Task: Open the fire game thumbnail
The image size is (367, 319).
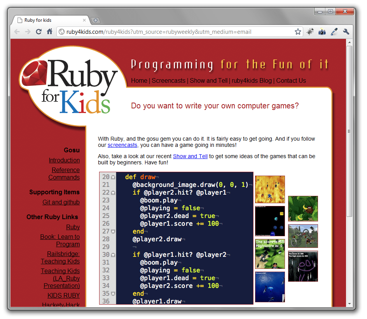Action: [270, 190]
